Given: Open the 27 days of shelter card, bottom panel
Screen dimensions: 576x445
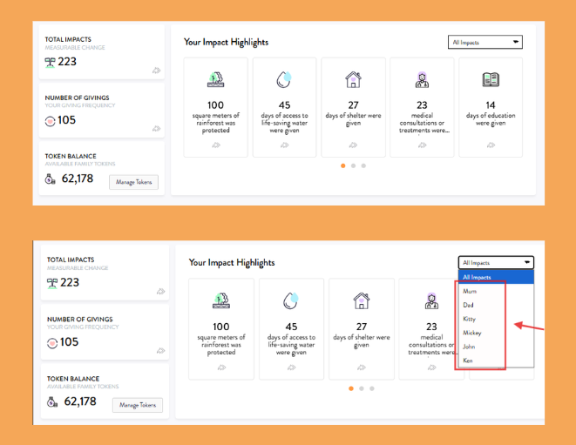Looking at the screenshot, I should tap(362, 328).
